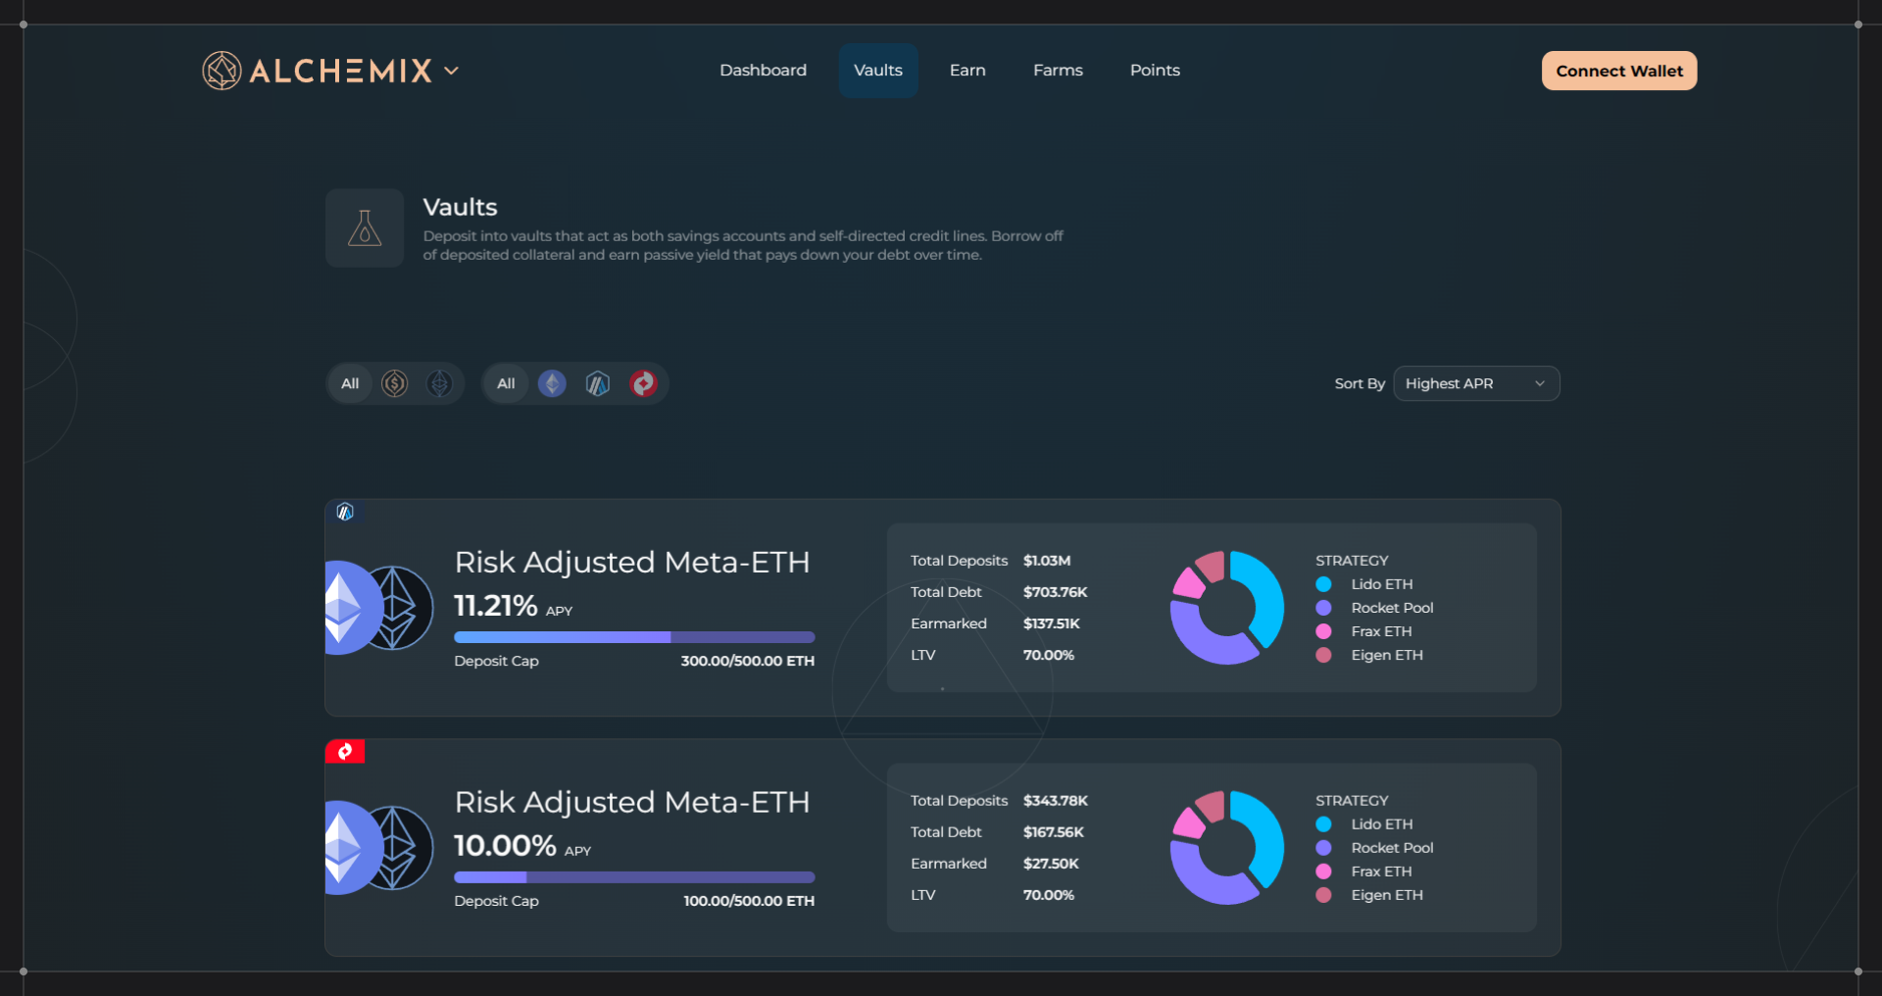
Task: Toggle the network filter to All
Action: (506, 383)
